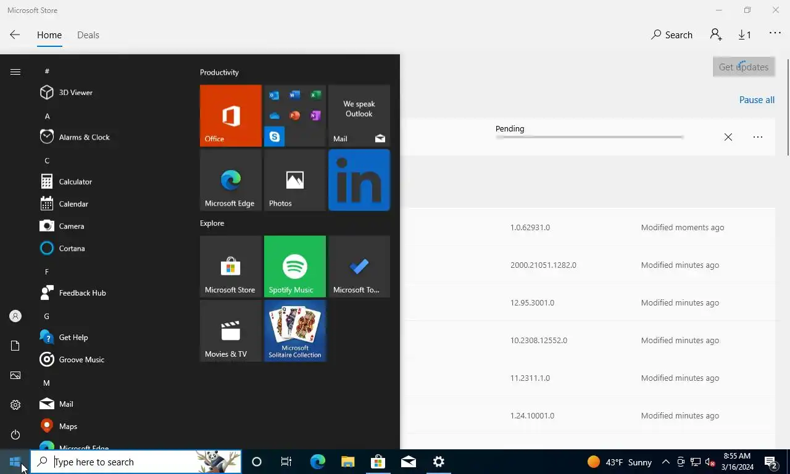Open Settings from Start sidebar
Image resolution: width=790 pixels, height=474 pixels.
point(15,405)
